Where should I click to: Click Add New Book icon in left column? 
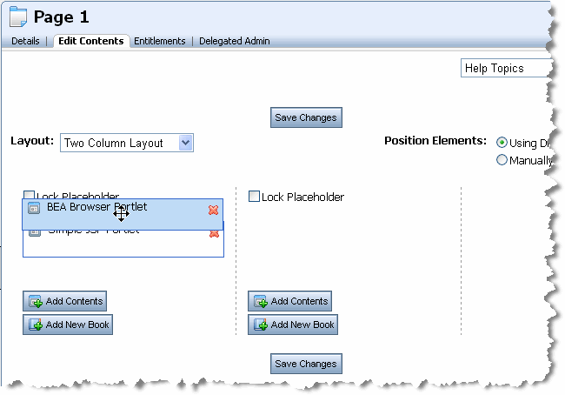tap(36, 325)
